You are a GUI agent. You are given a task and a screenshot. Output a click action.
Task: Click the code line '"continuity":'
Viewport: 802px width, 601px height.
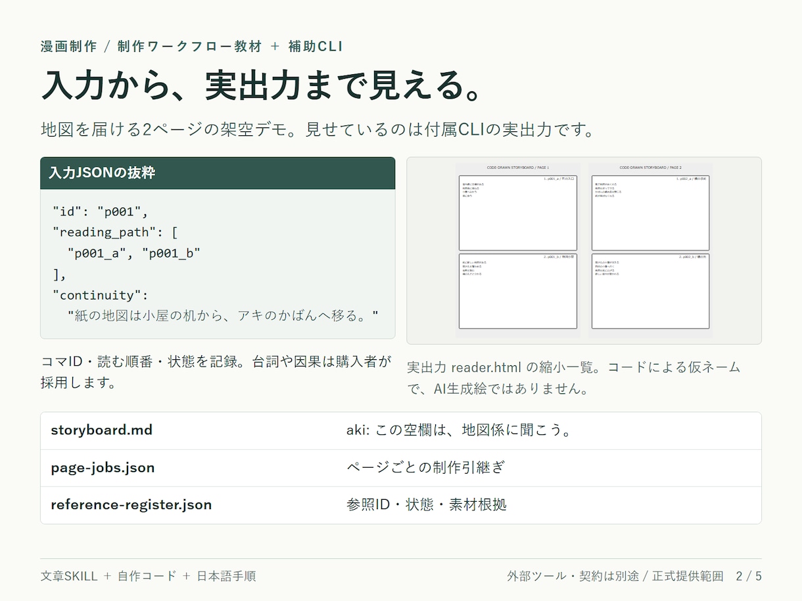101,295
